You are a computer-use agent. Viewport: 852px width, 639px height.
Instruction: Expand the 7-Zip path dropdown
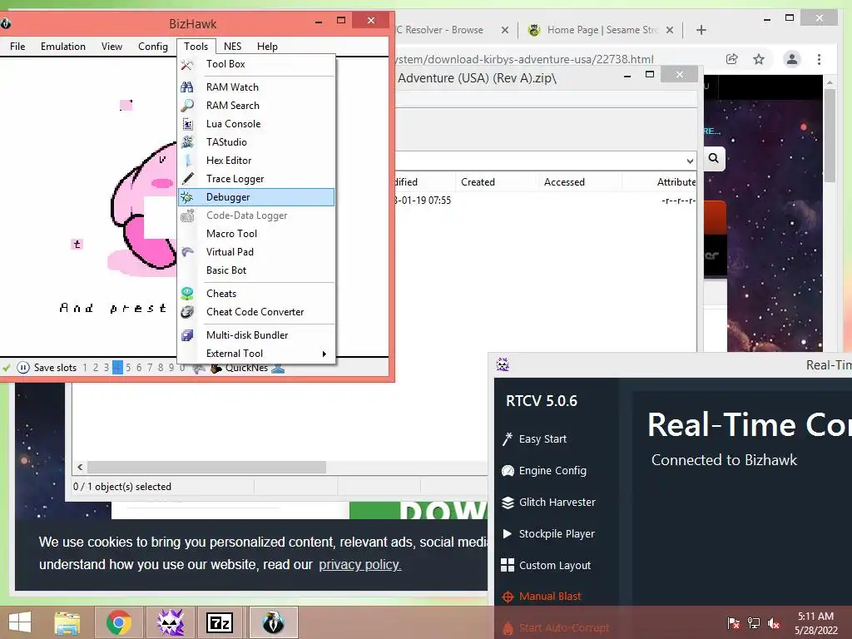pyautogui.click(x=690, y=161)
